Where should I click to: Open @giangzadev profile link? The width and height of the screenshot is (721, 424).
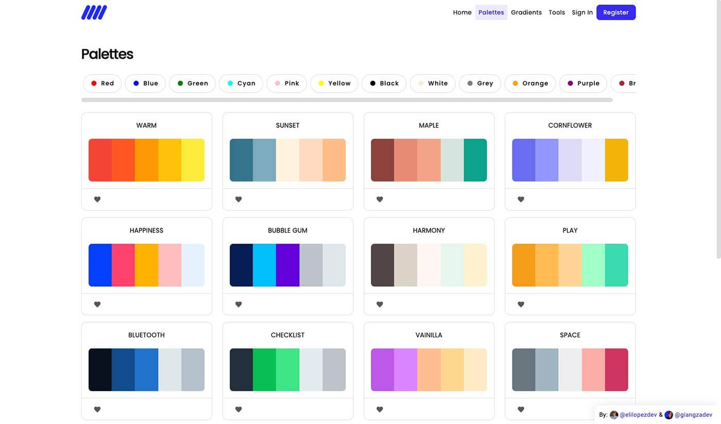point(693,415)
